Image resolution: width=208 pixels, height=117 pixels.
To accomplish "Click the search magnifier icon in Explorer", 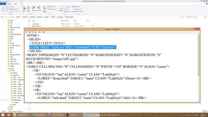I will (205, 17).
